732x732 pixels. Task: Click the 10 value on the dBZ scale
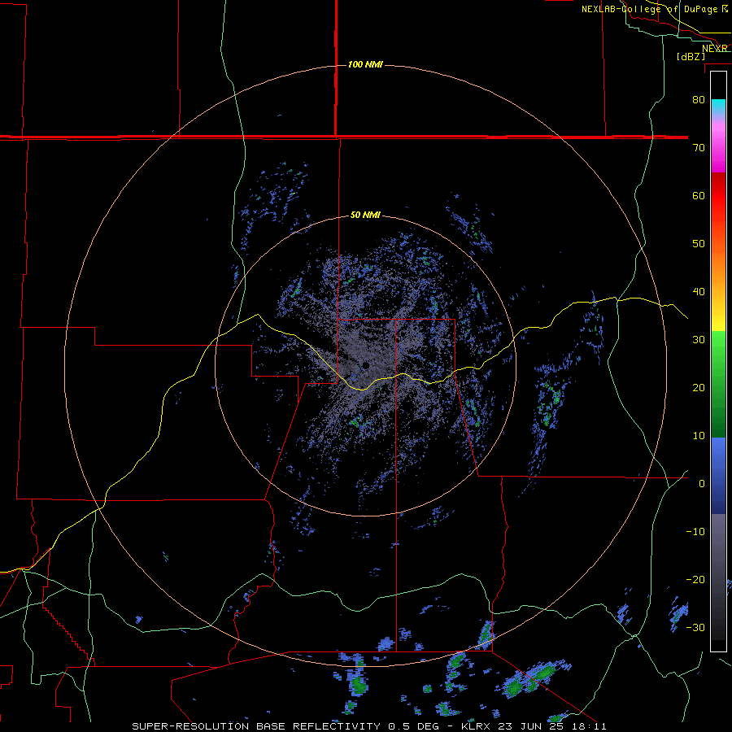pyautogui.click(x=699, y=436)
